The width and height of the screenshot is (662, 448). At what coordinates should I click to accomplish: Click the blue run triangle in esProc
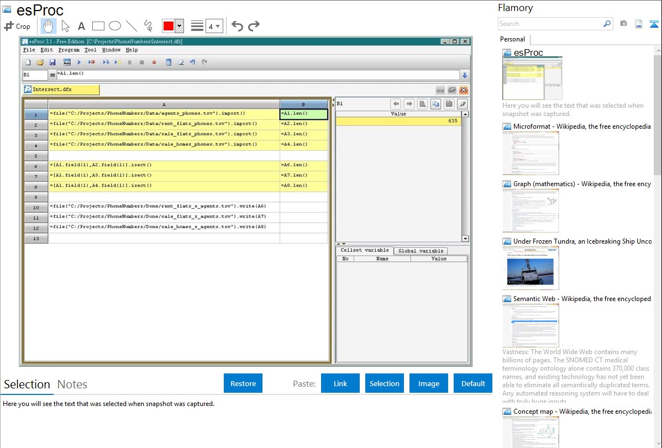(x=79, y=62)
